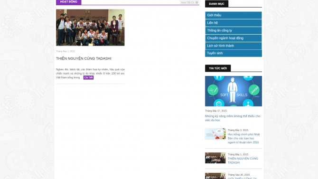
Task: Open the Tuyển sinh category
Action: pos(233,53)
